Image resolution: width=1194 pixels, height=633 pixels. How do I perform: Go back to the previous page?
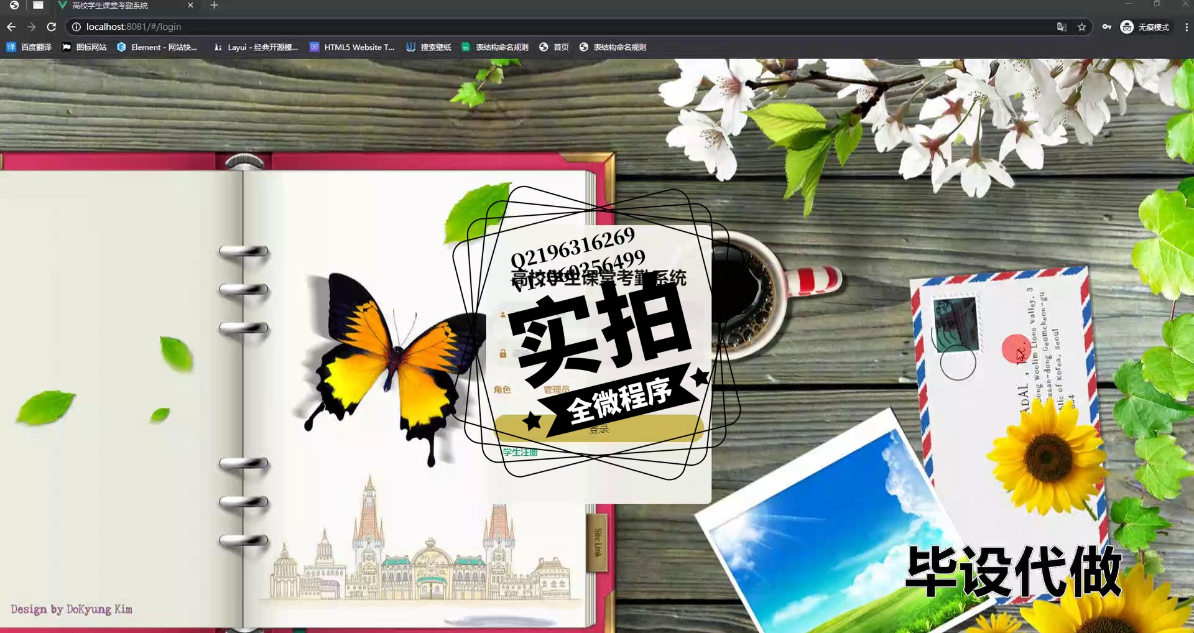click(11, 27)
